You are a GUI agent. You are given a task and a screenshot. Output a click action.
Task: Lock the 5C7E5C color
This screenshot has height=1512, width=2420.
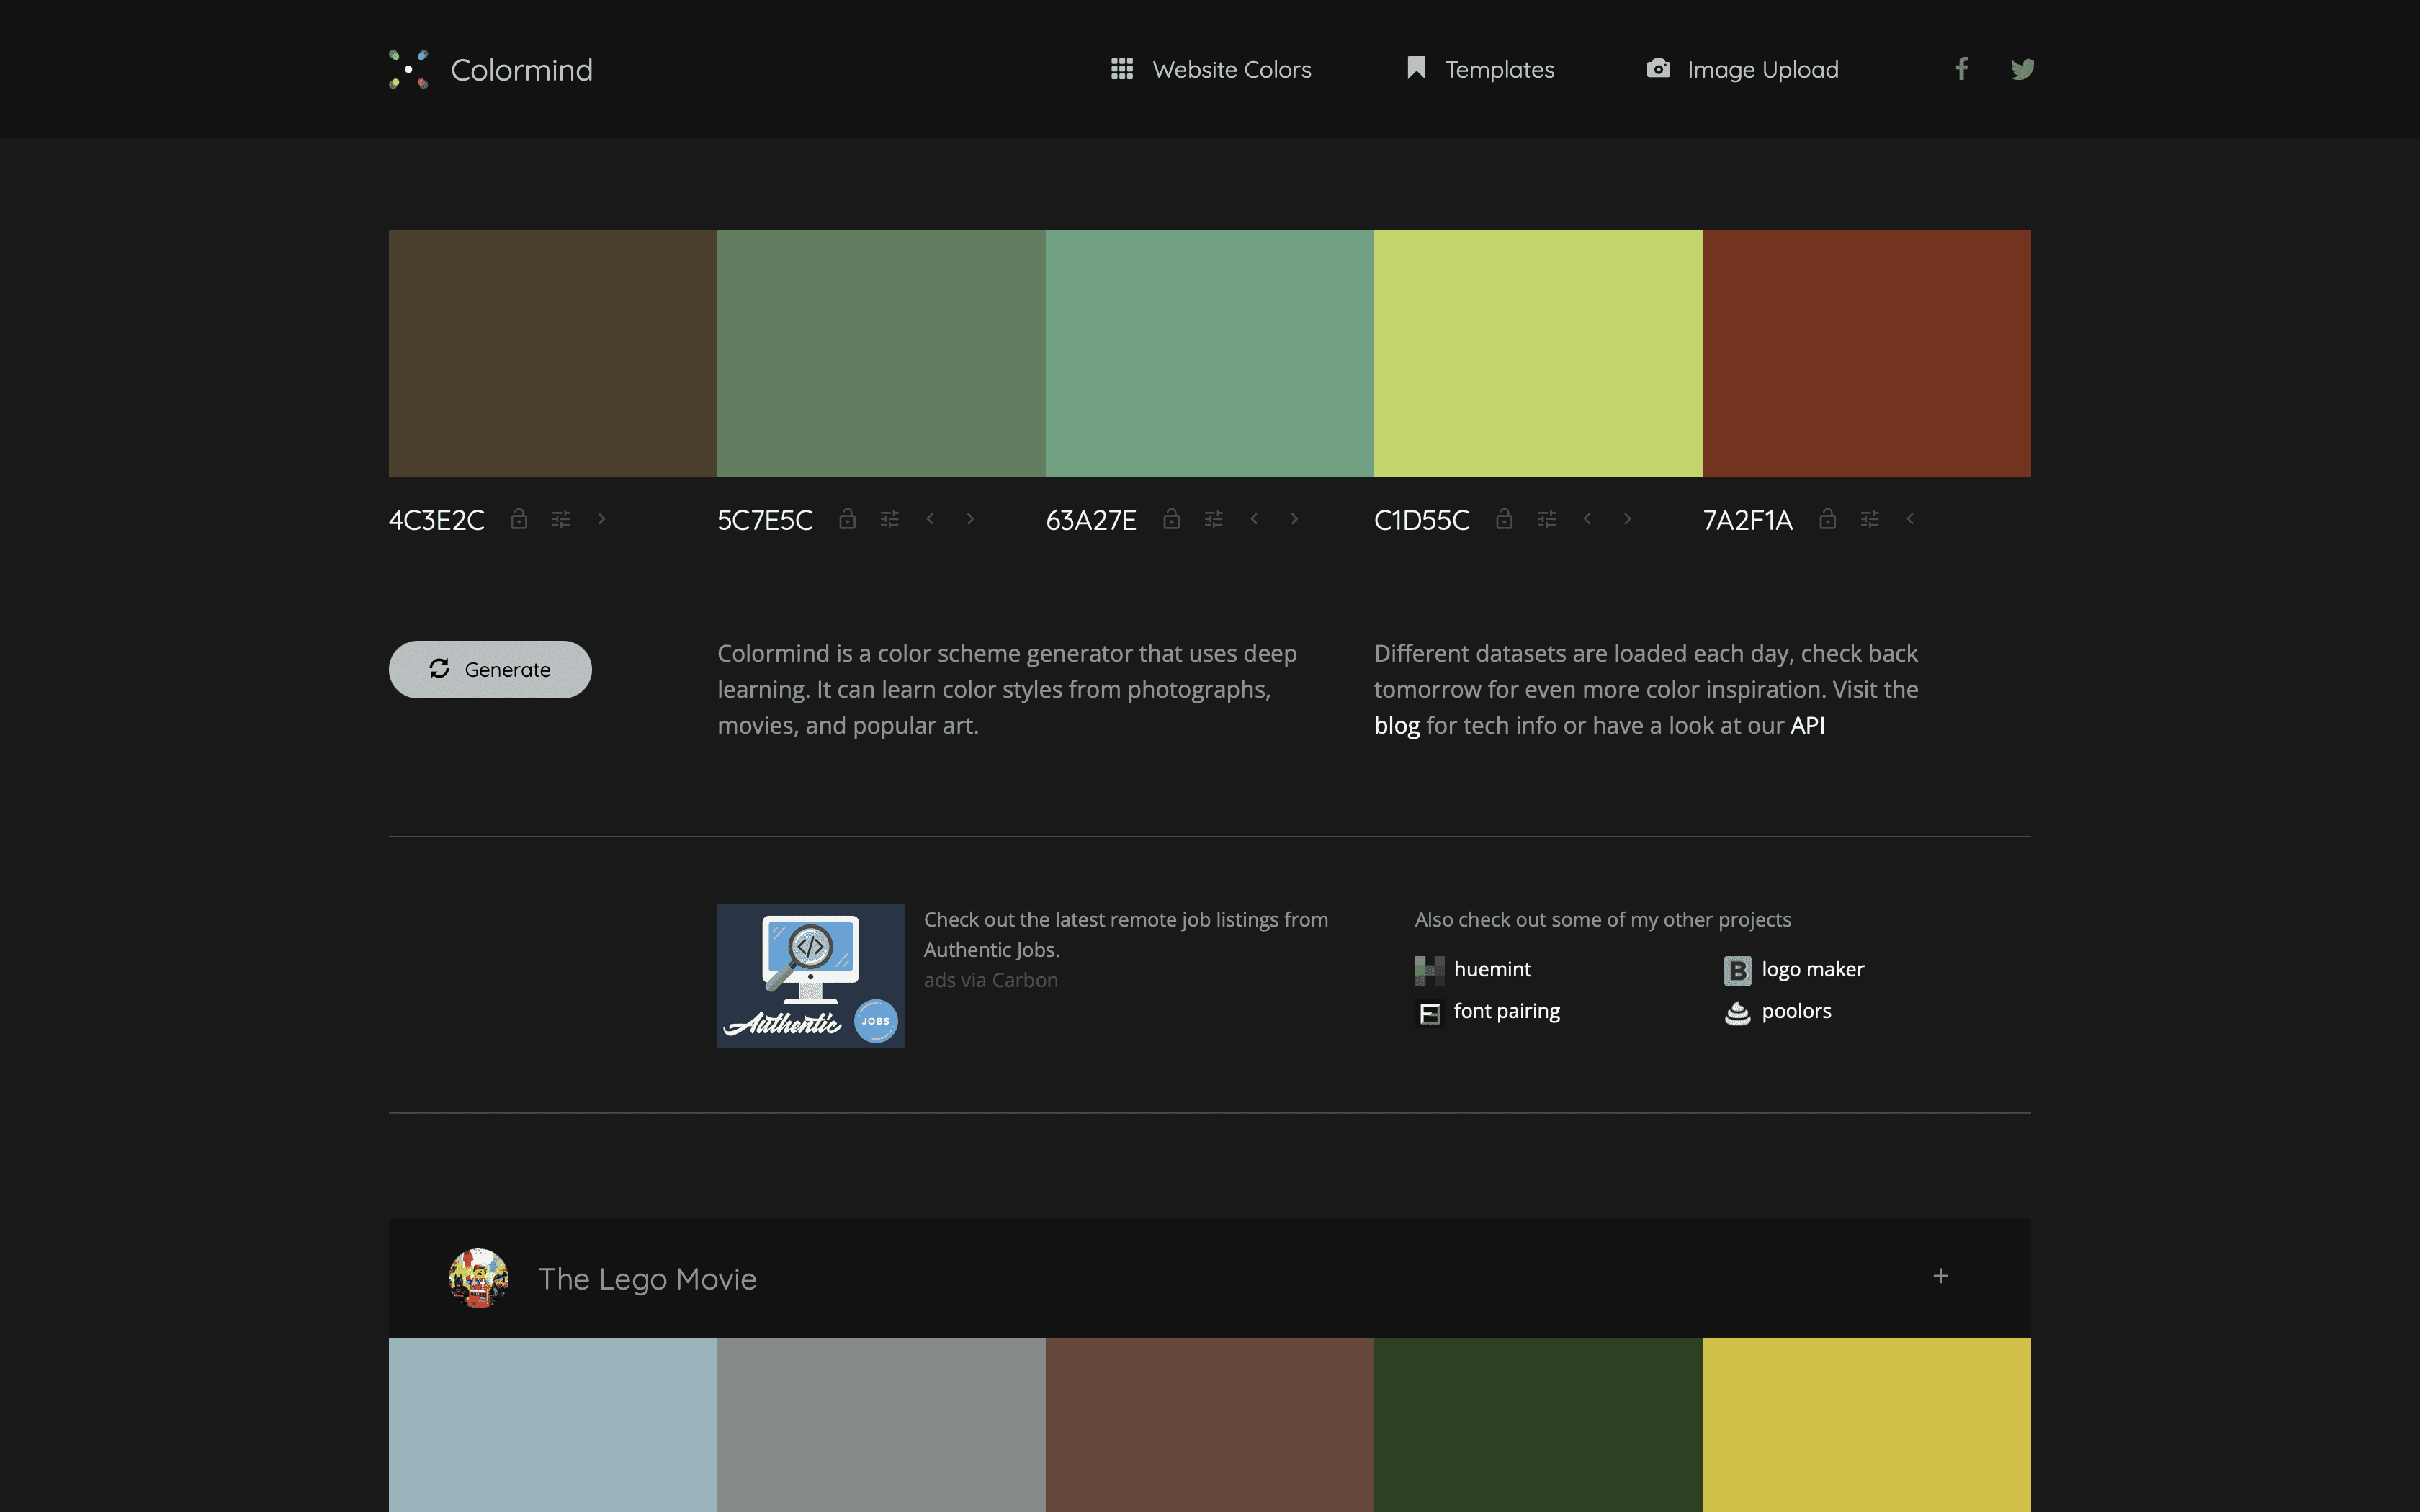(x=847, y=518)
